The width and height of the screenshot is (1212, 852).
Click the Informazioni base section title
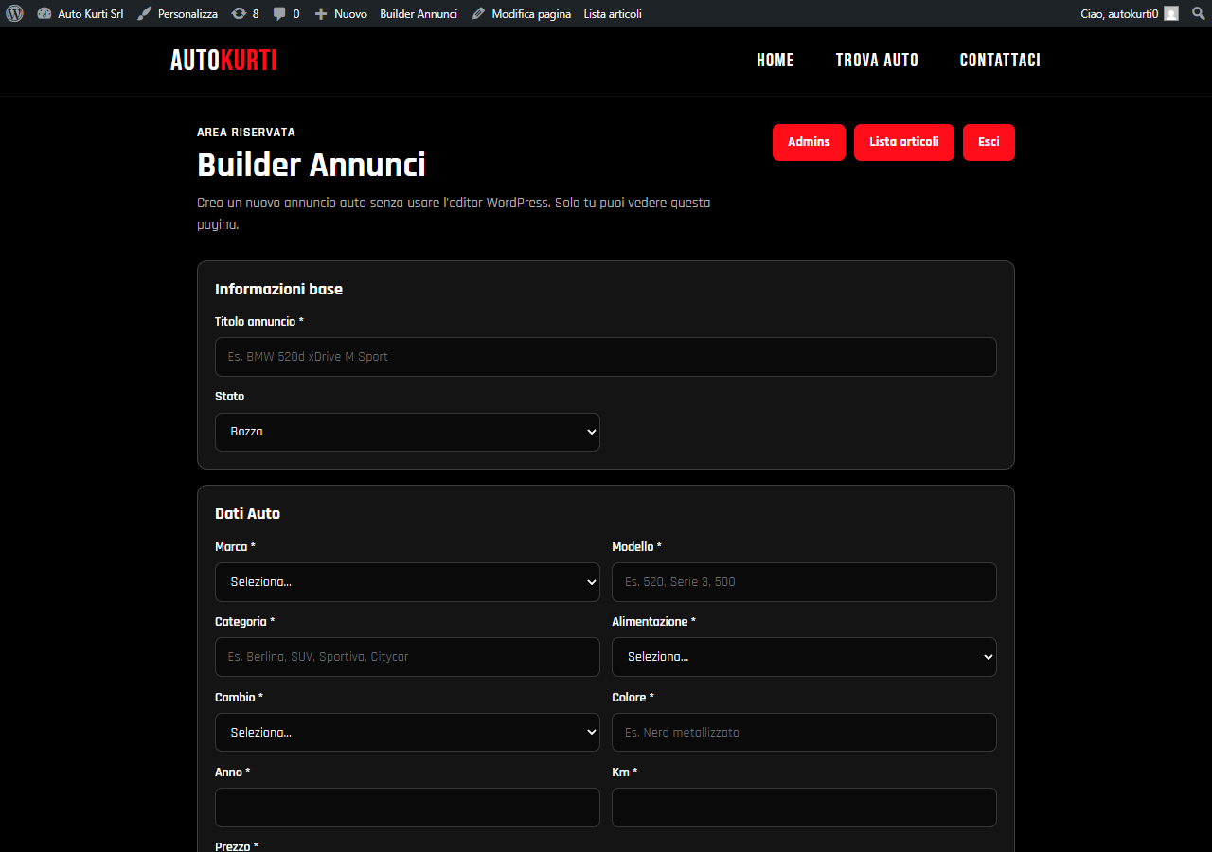tap(278, 290)
